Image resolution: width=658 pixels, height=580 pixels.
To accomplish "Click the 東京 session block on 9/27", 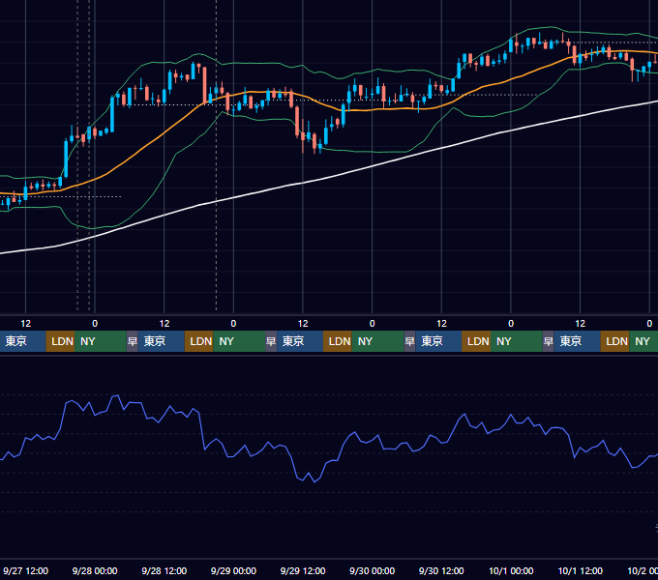I will pyautogui.click(x=22, y=341).
